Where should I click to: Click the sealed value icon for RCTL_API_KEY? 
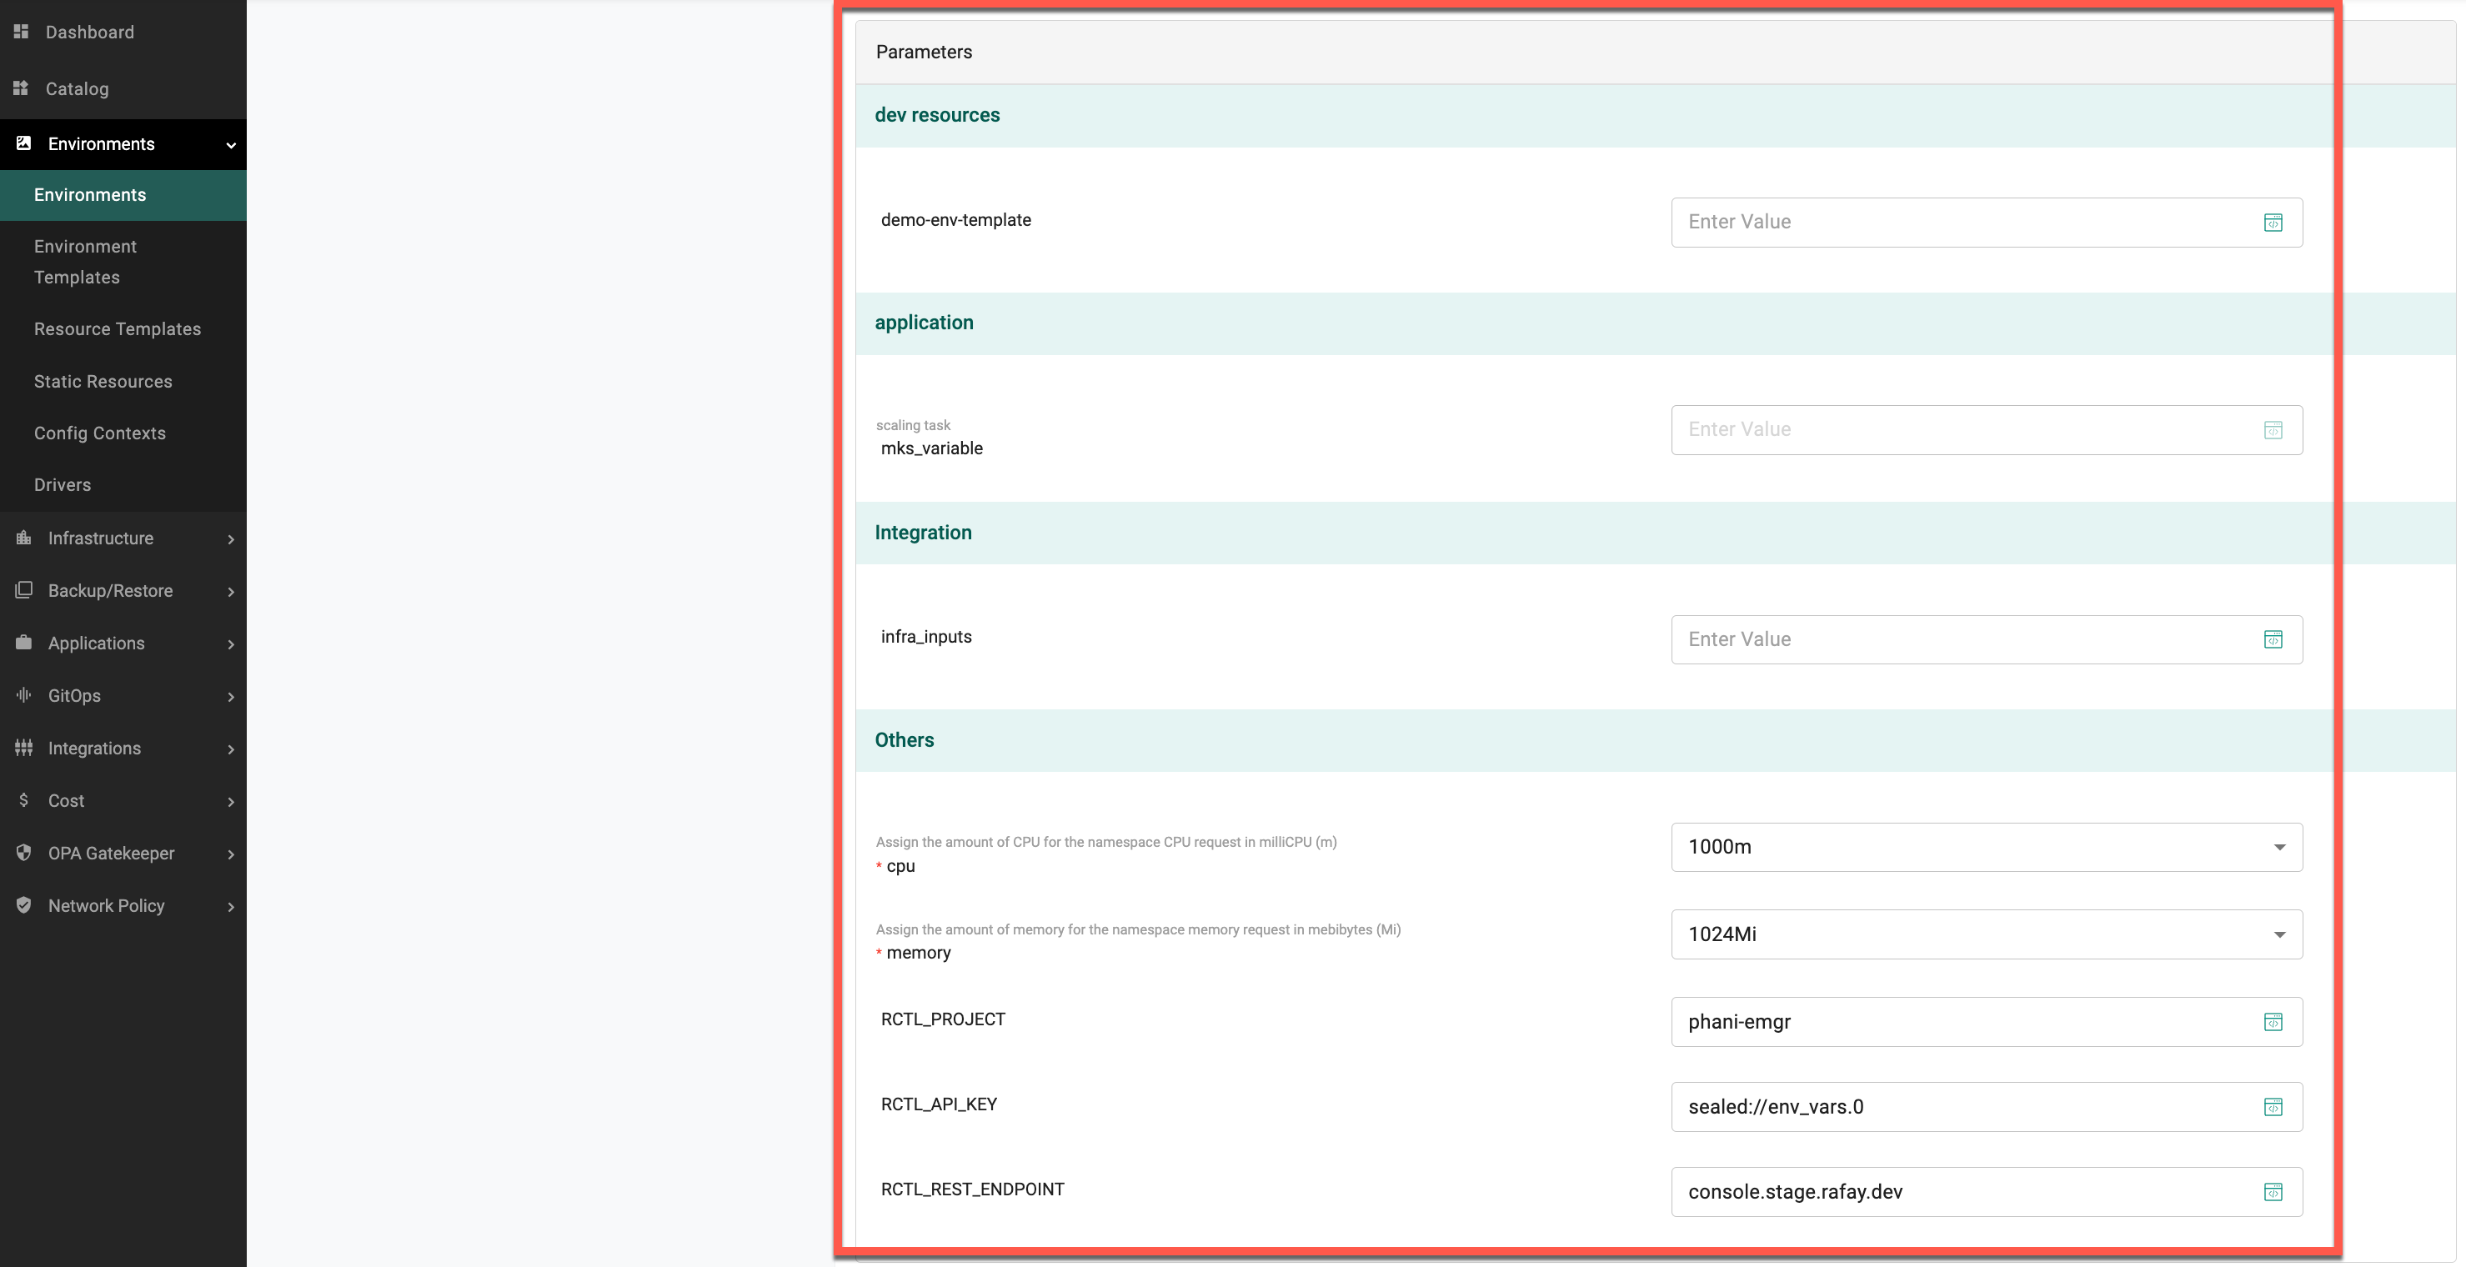pos(2273,1107)
